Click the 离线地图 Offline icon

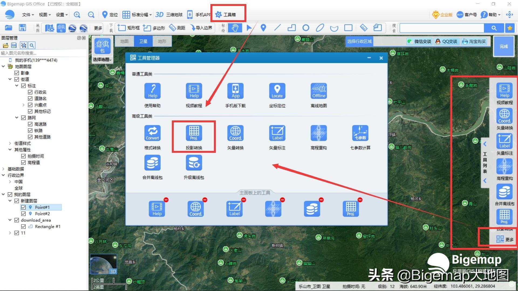tap(319, 91)
